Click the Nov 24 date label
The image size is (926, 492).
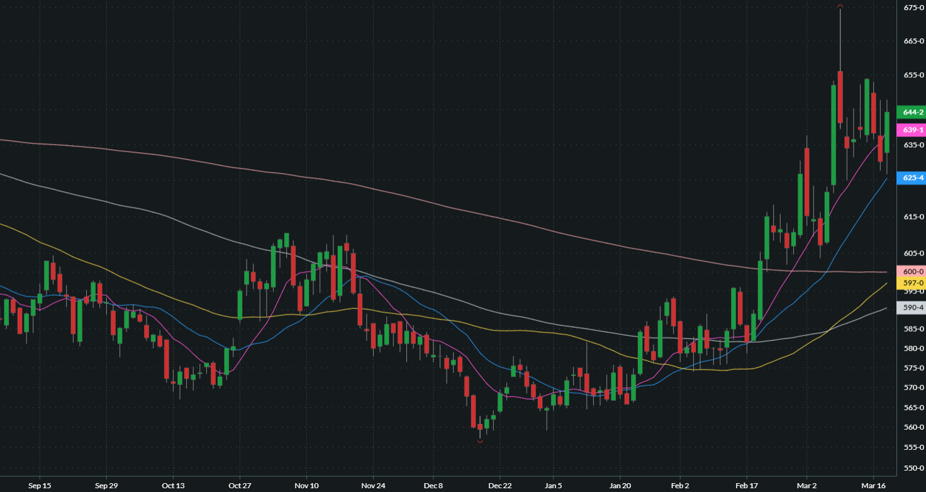[373, 486]
